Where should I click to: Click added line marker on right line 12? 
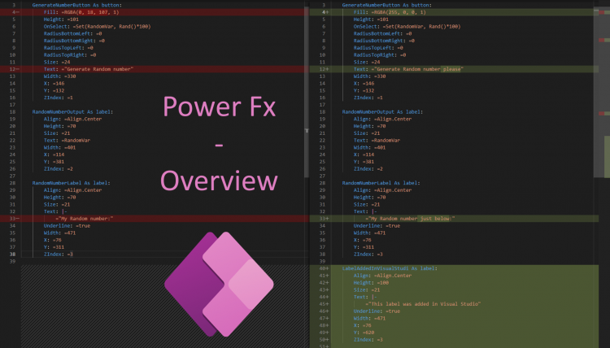[x=325, y=69]
